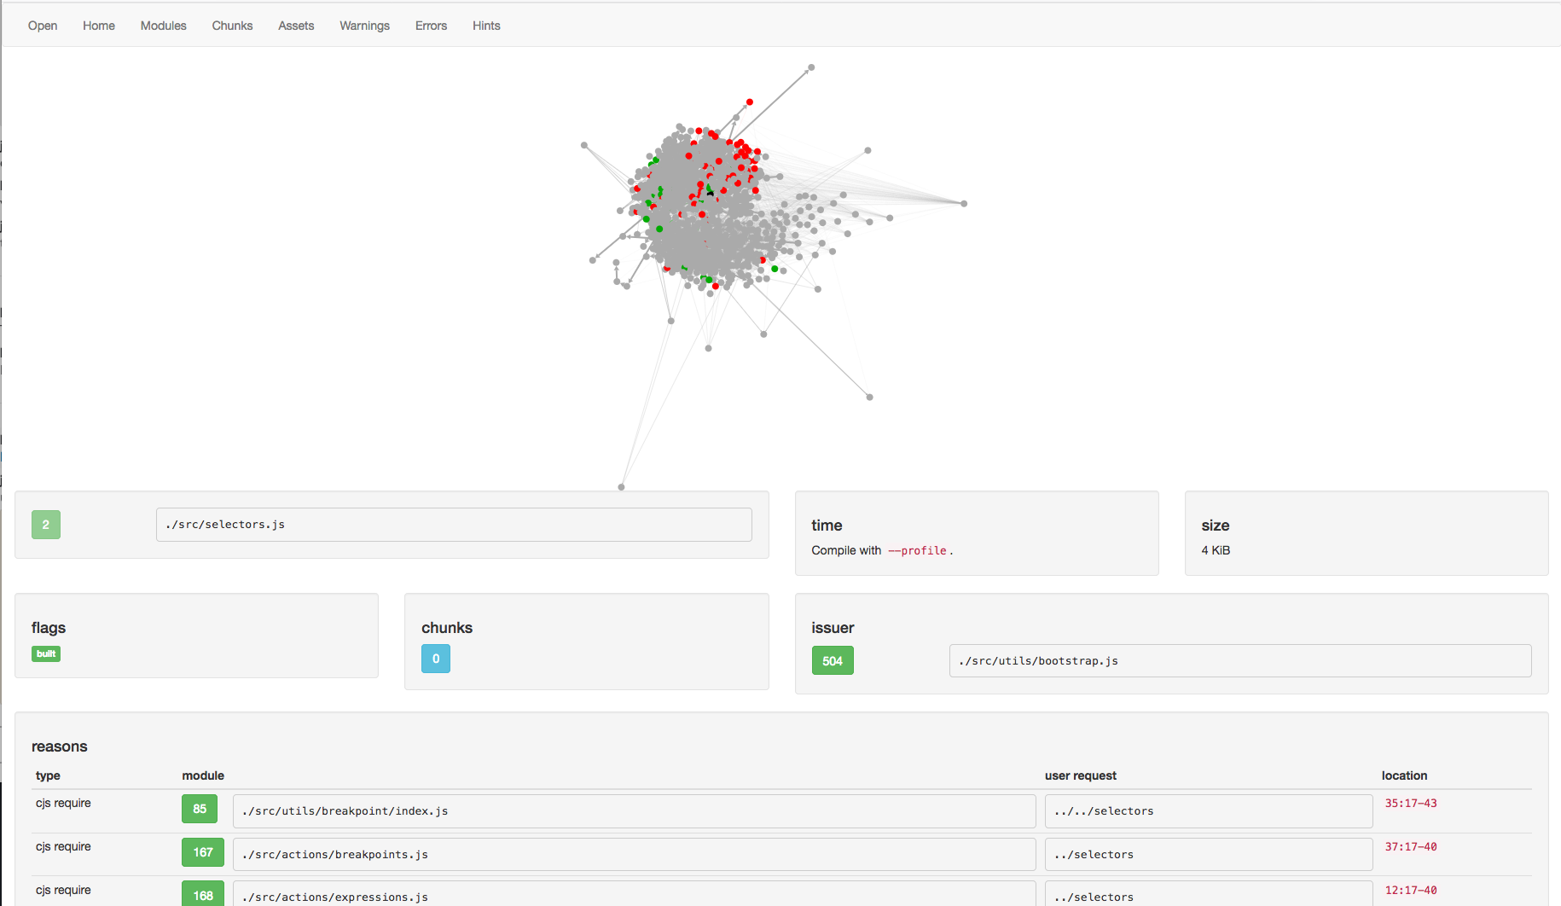
Task: Open the Modules menu item
Action: tap(163, 26)
